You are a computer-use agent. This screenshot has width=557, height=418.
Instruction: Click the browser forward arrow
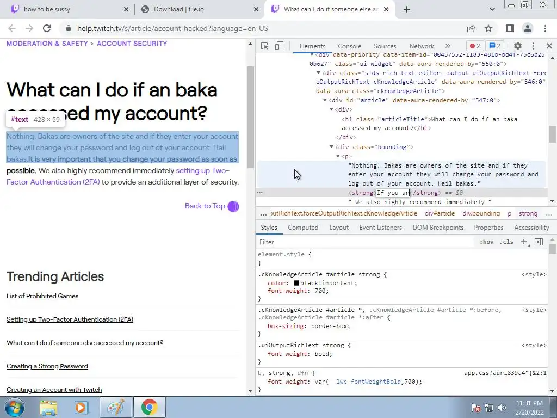(x=29, y=28)
